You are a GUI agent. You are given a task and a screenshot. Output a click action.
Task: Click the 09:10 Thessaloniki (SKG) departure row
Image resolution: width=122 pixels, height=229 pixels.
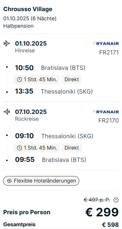pos(54,136)
